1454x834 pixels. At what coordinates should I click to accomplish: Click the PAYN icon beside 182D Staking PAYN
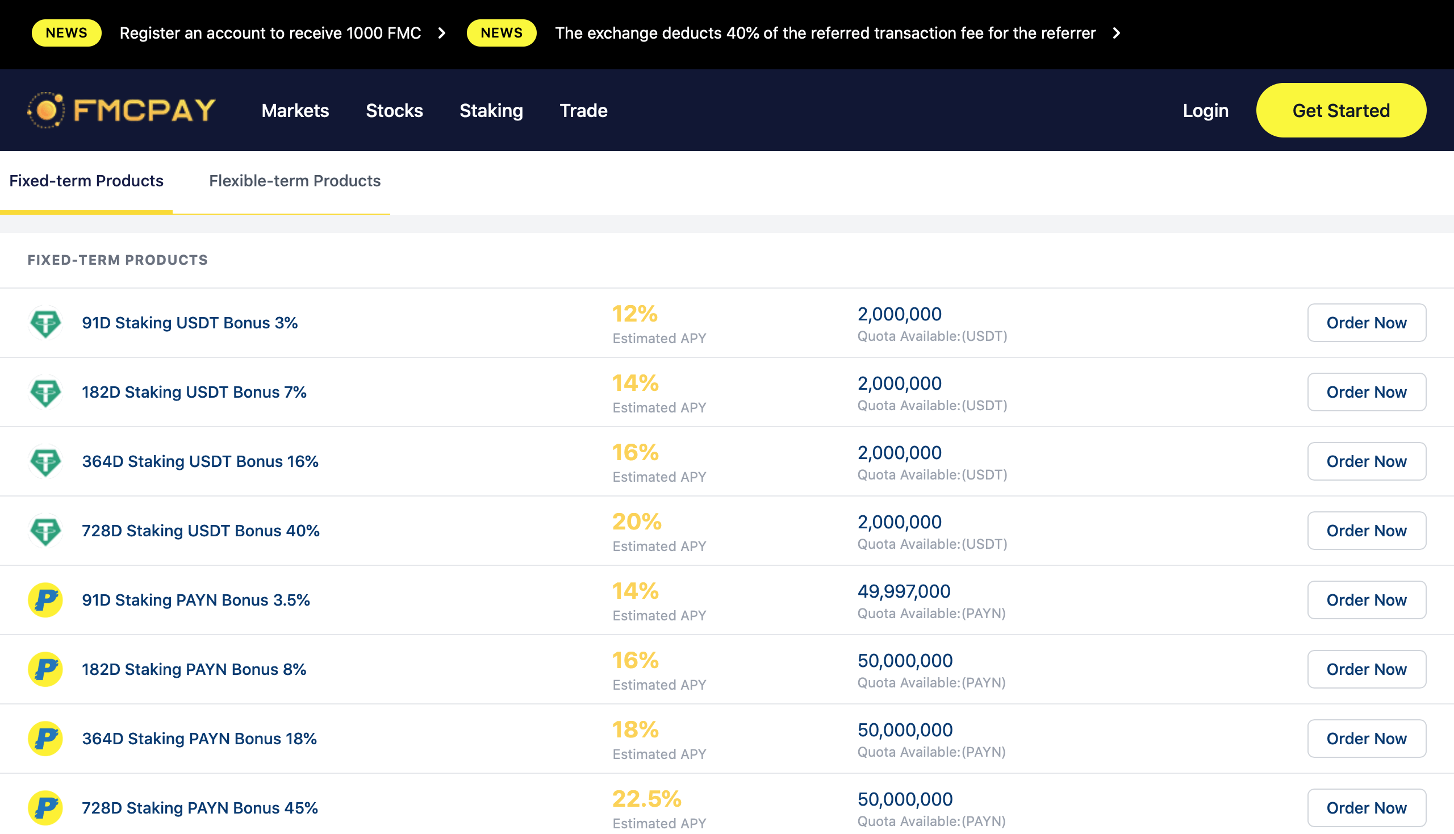(x=45, y=669)
